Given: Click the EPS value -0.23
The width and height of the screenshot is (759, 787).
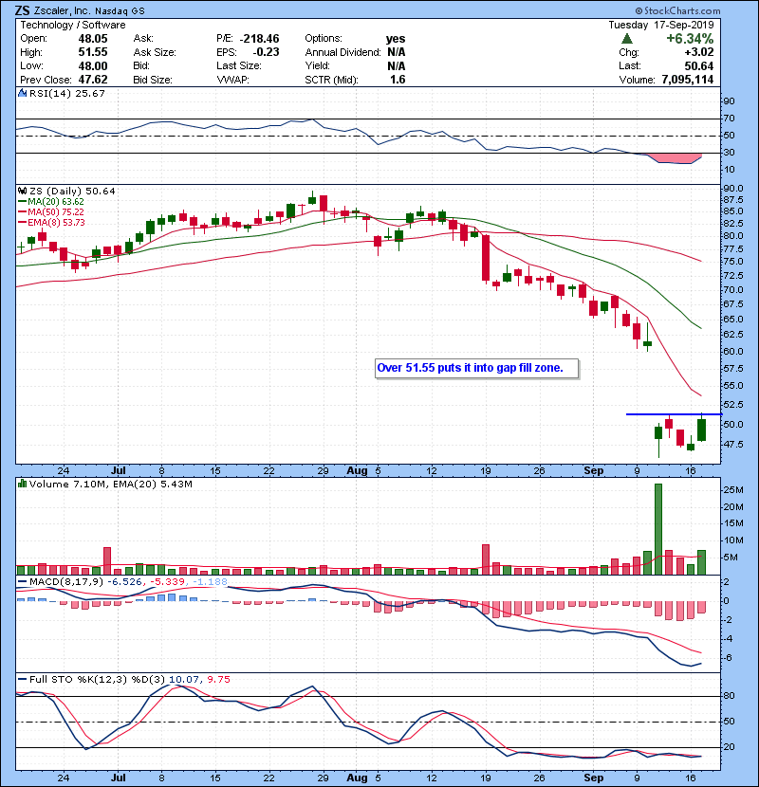Looking at the screenshot, I should click(x=266, y=52).
